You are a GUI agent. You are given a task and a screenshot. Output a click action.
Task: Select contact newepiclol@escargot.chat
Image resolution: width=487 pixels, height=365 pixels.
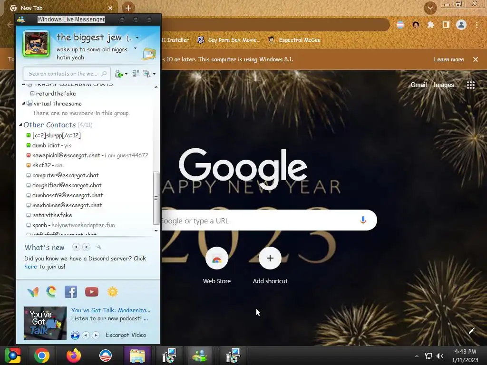66,155
